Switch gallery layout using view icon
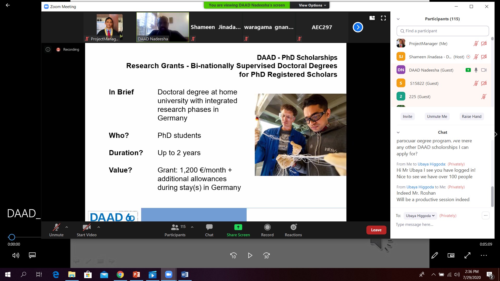 tap(372, 18)
